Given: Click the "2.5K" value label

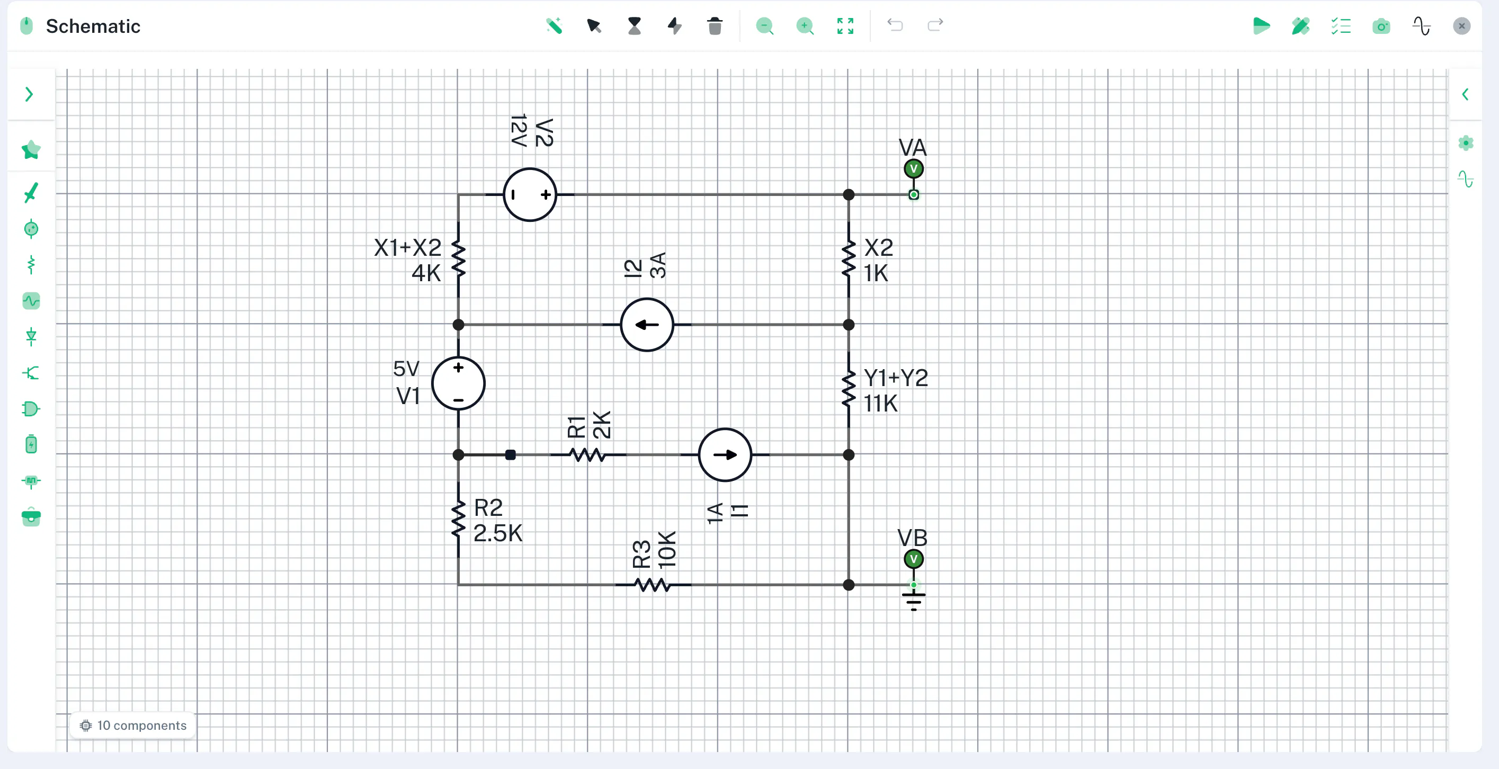Looking at the screenshot, I should pyautogui.click(x=497, y=533).
